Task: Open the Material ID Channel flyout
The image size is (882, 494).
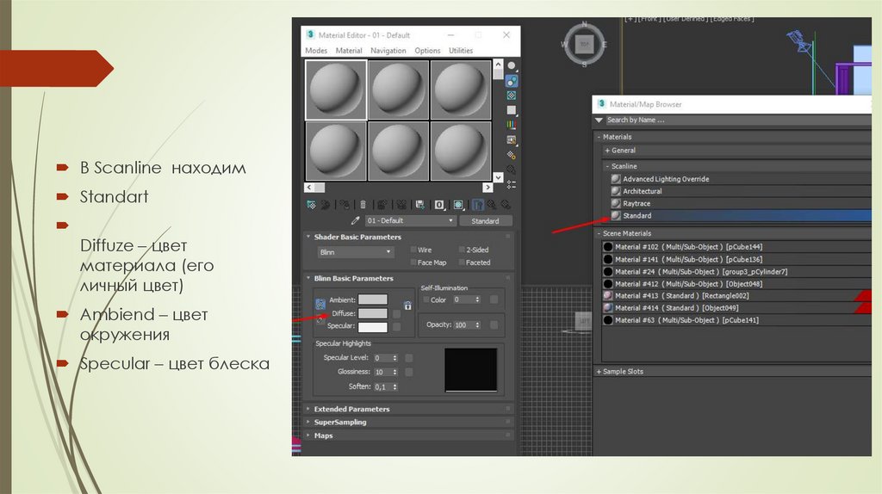Action: [439, 205]
